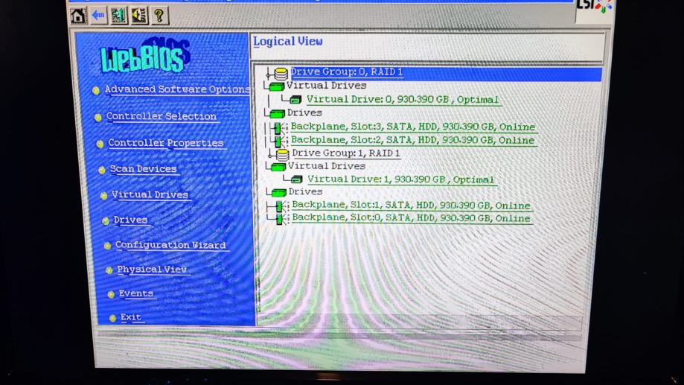The height and width of the screenshot is (385, 684).
Task: Select Backplane Slot:2 SATA HDD drive
Action: [412, 140]
